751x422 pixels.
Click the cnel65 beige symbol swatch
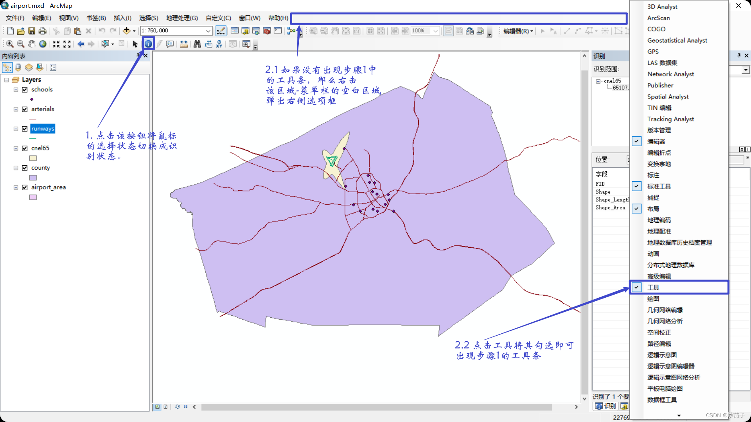pos(33,158)
